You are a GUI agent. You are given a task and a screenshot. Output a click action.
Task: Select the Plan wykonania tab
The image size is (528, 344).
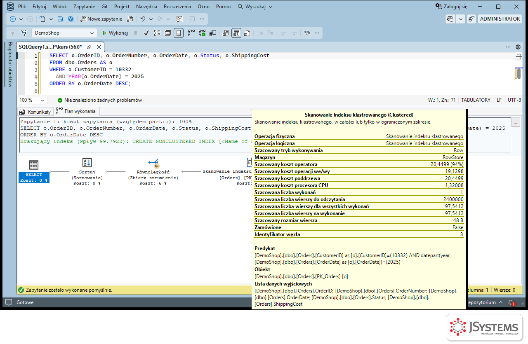click(x=76, y=111)
